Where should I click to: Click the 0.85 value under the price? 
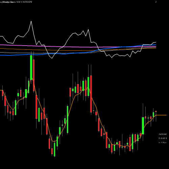pyautogui.click(x=163, y=138)
